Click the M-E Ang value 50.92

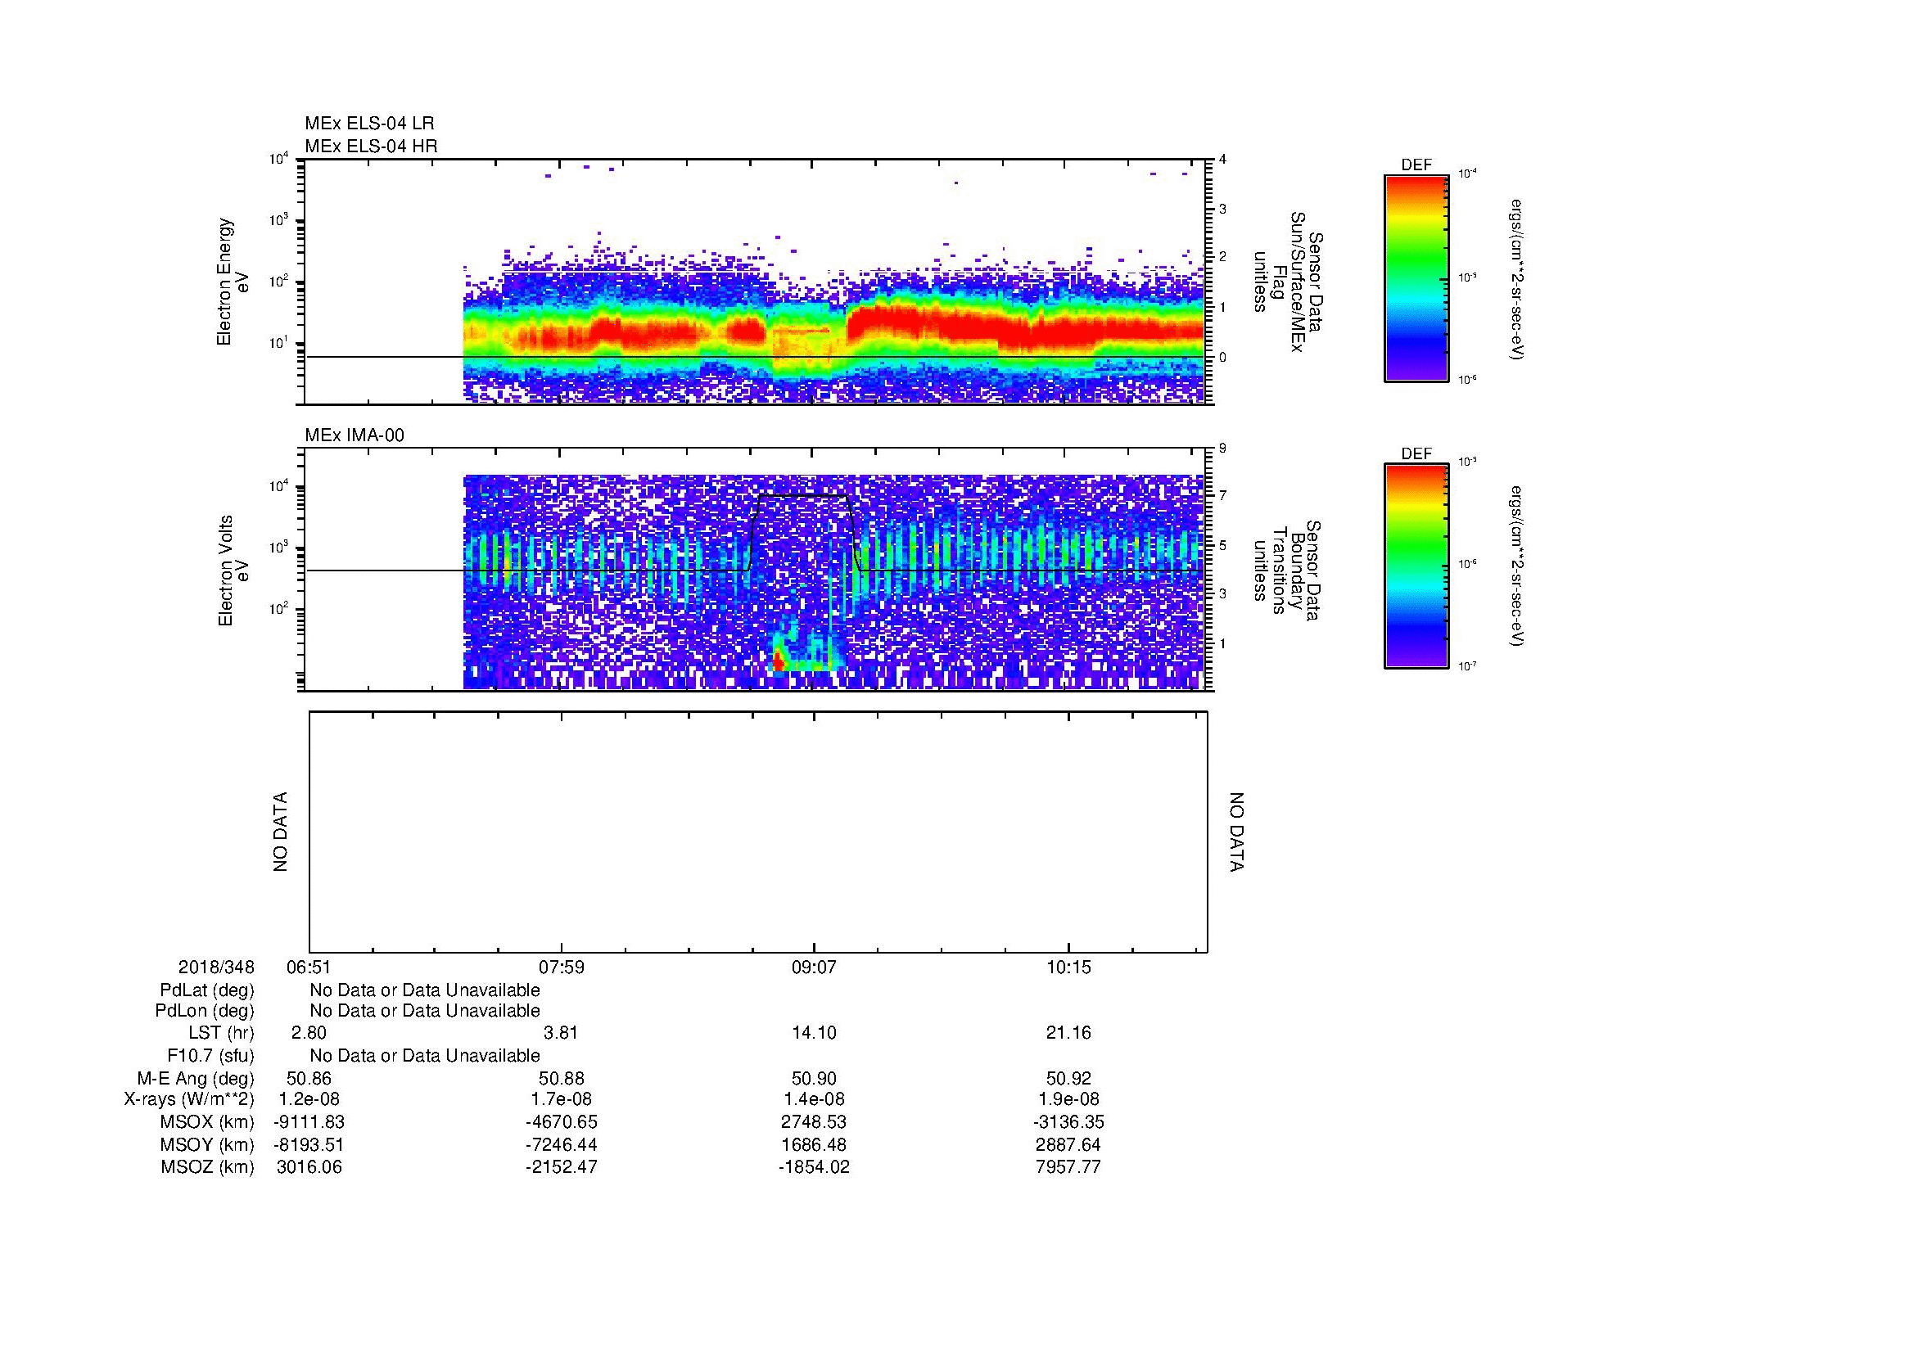coord(1068,1078)
